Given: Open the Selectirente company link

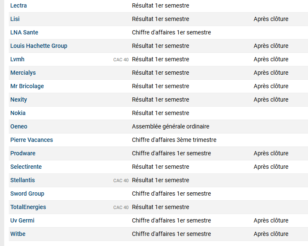Looking at the screenshot, I should [x=26, y=167].
